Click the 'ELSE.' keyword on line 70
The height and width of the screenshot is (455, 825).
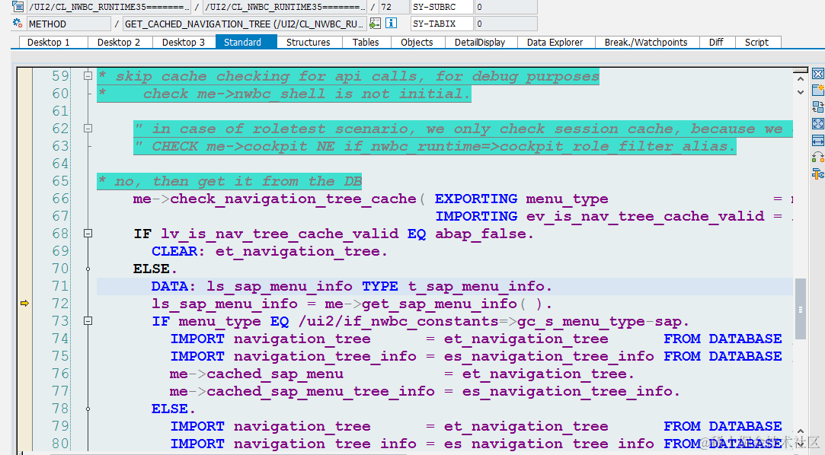155,269
